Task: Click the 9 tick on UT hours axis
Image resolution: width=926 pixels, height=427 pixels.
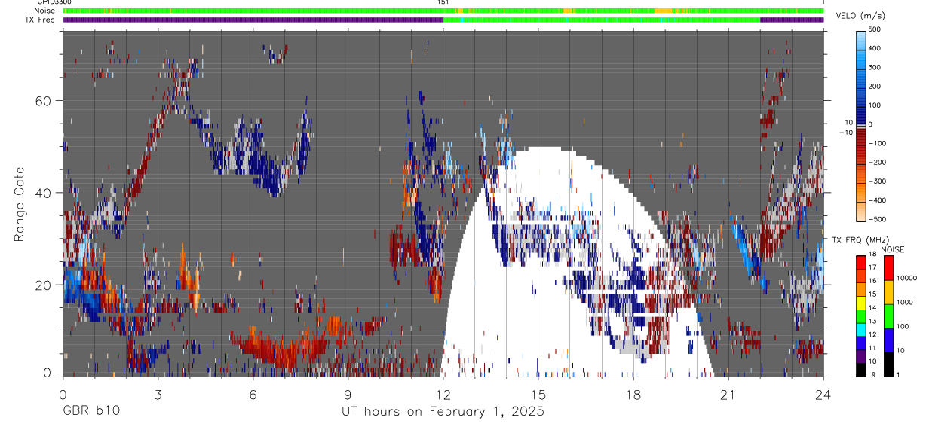Action: [348, 394]
